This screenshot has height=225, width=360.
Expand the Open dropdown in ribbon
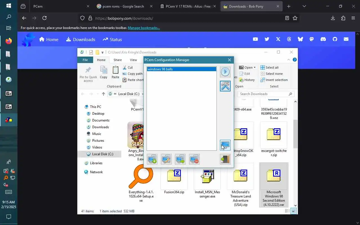click(x=255, y=67)
